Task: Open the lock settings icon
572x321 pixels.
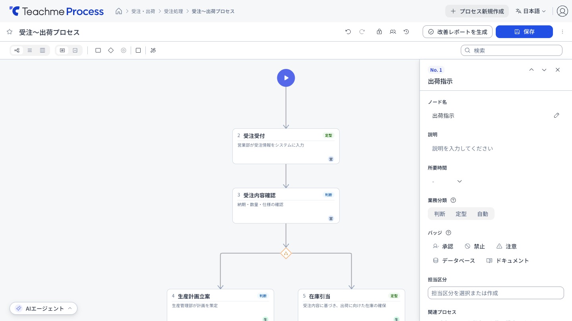Action: pyautogui.click(x=379, y=32)
